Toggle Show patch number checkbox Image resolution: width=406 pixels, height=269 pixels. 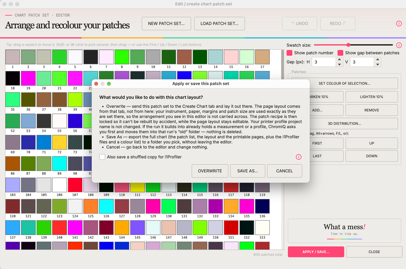click(x=290, y=53)
